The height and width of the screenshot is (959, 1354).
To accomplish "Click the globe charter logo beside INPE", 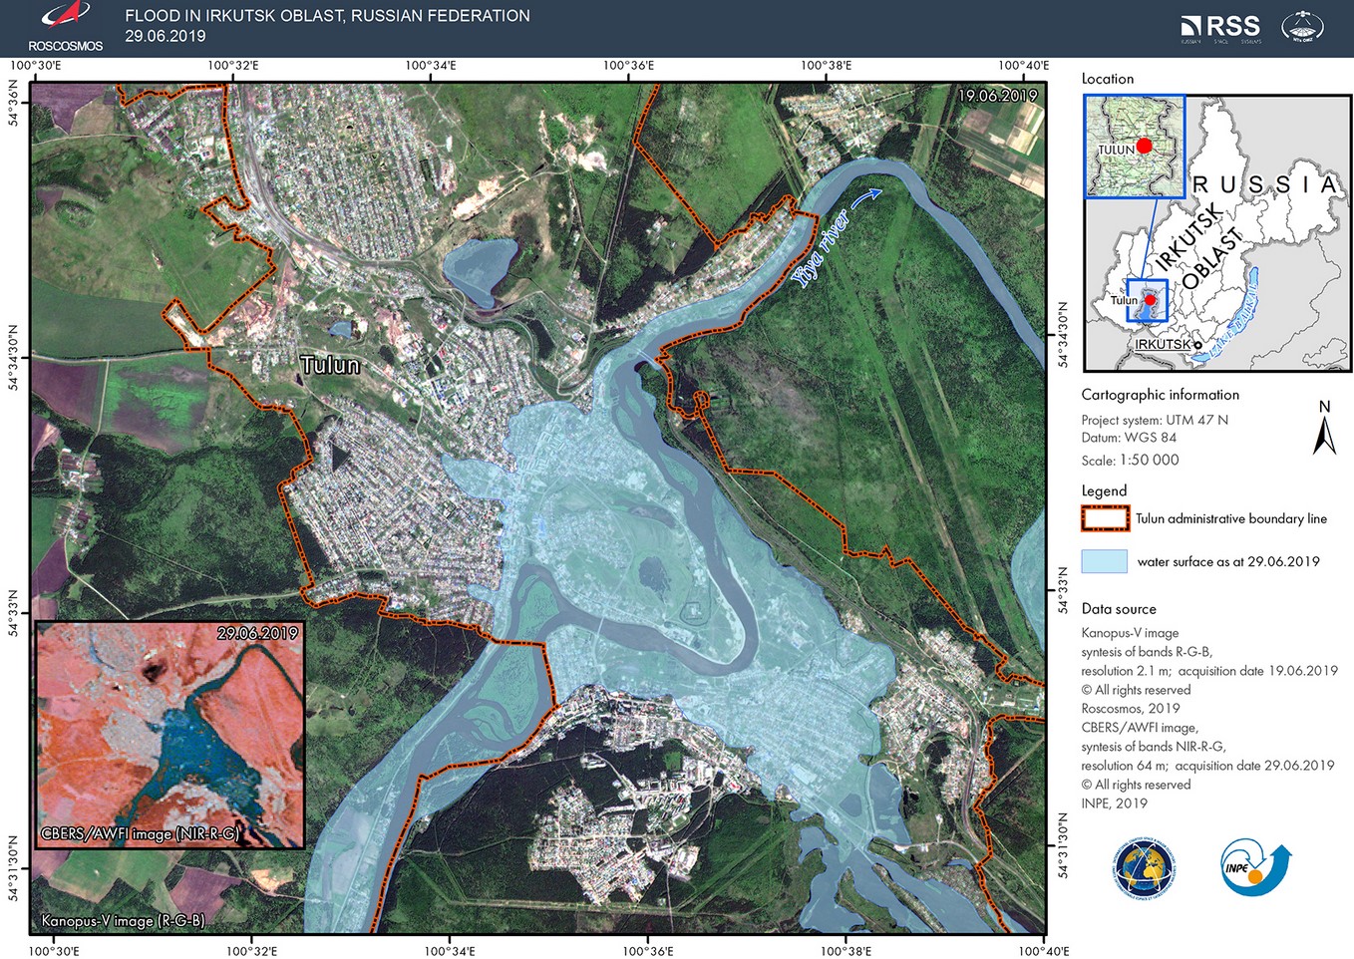I will [x=1145, y=868].
